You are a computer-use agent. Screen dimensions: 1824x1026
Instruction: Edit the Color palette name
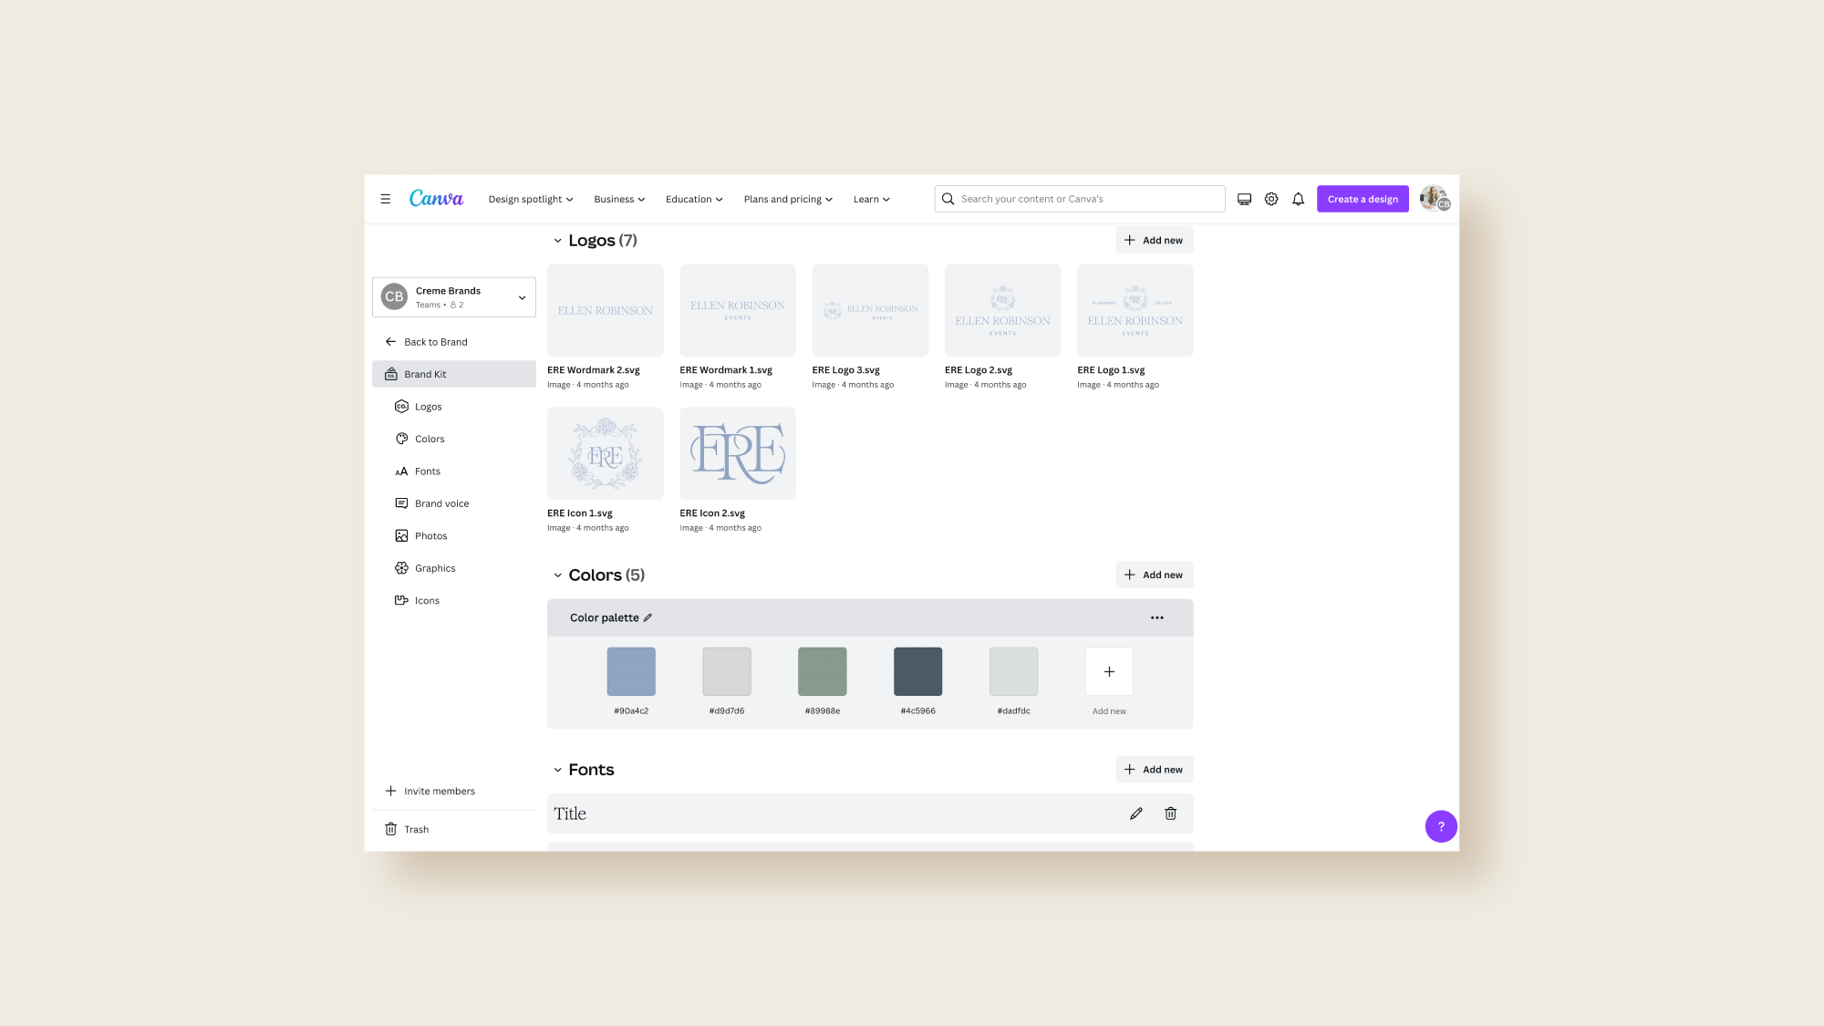tap(648, 617)
